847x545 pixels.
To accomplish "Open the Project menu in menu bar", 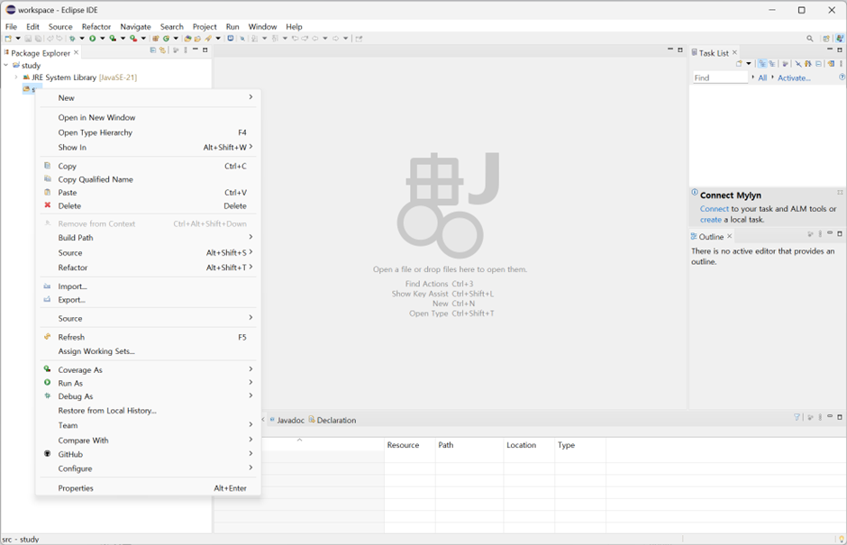I will [x=205, y=26].
